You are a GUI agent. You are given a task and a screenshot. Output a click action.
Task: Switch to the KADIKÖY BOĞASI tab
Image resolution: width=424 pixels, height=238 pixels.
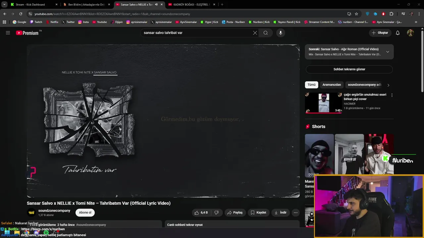pos(191,5)
